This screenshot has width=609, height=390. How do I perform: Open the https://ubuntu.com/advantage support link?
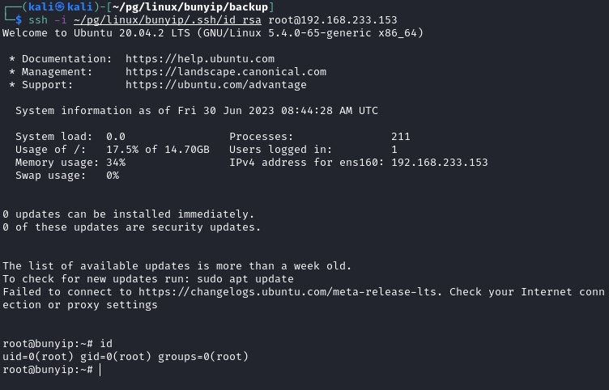click(215, 85)
